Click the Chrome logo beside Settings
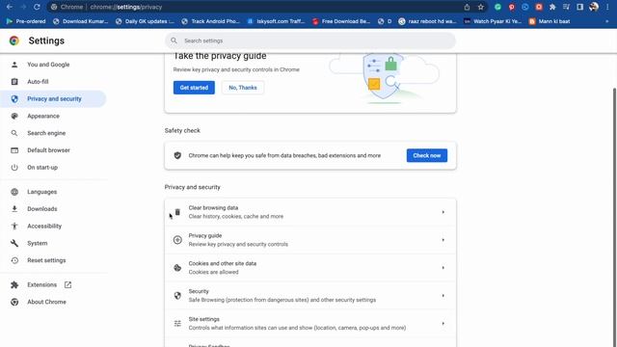 (x=14, y=40)
